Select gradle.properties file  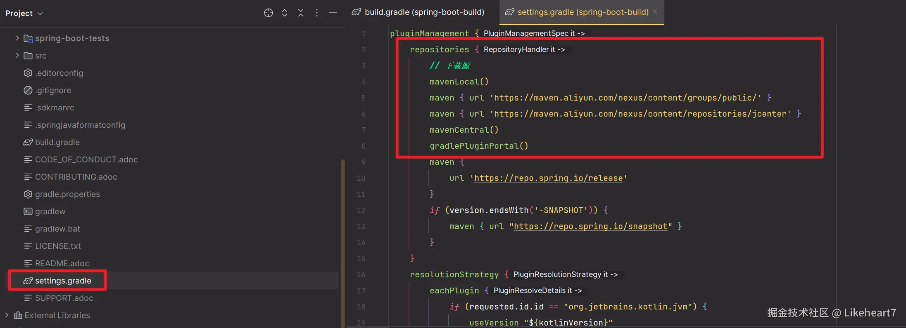coord(67,194)
